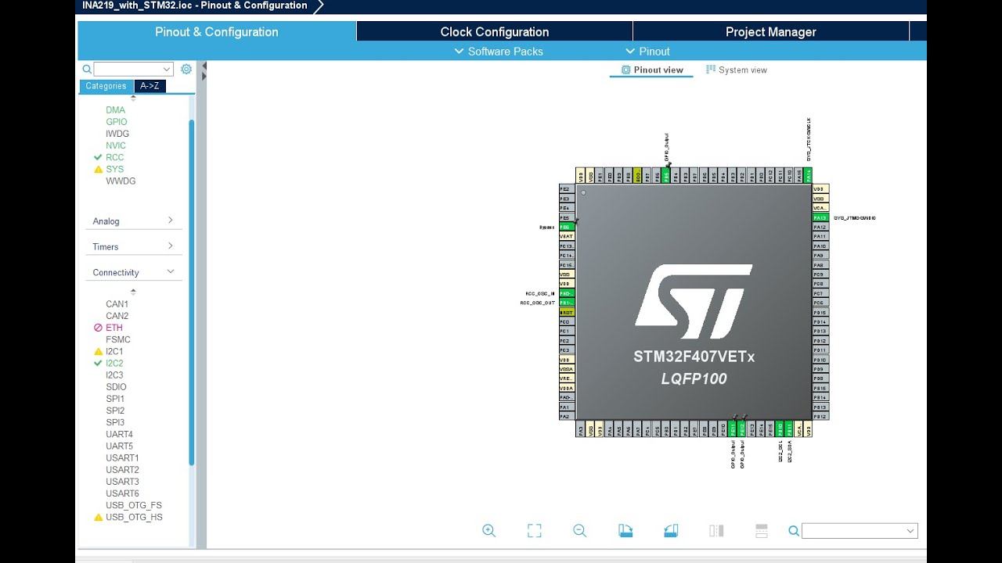The image size is (1002, 563).
Task: Select USART2 peripheral
Action: (x=122, y=470)
